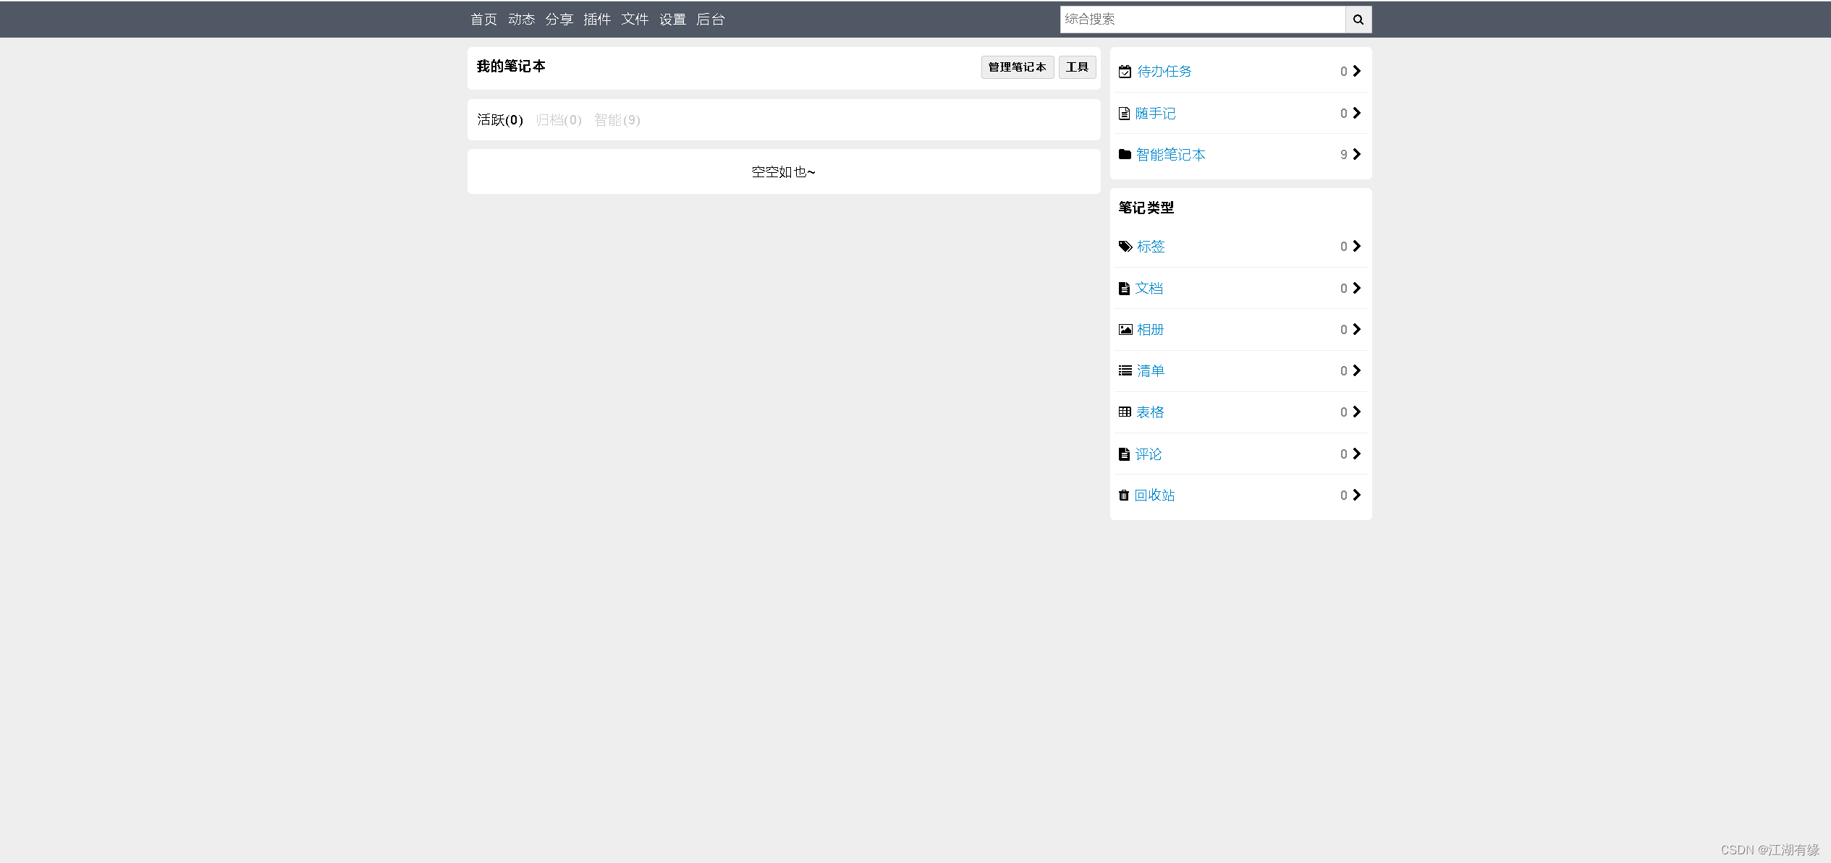
Task: Expand the 待办任务 chevron arrow
Action: (x=1357, y=72)
